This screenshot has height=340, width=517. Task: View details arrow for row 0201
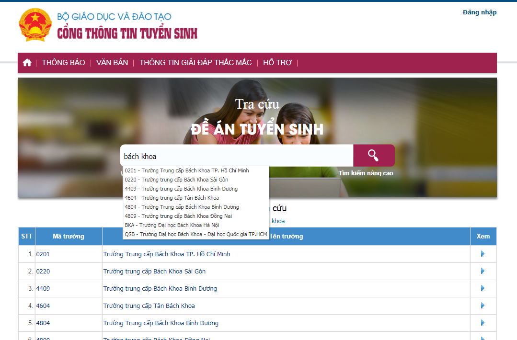[x=483, y=254]
